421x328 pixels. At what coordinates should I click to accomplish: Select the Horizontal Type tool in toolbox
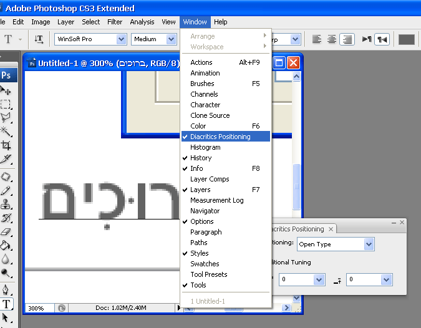point(6,304)
